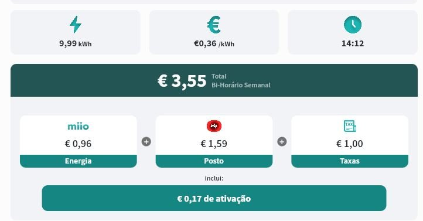
Task: Click the tax document icon
Action: point(350,126)
